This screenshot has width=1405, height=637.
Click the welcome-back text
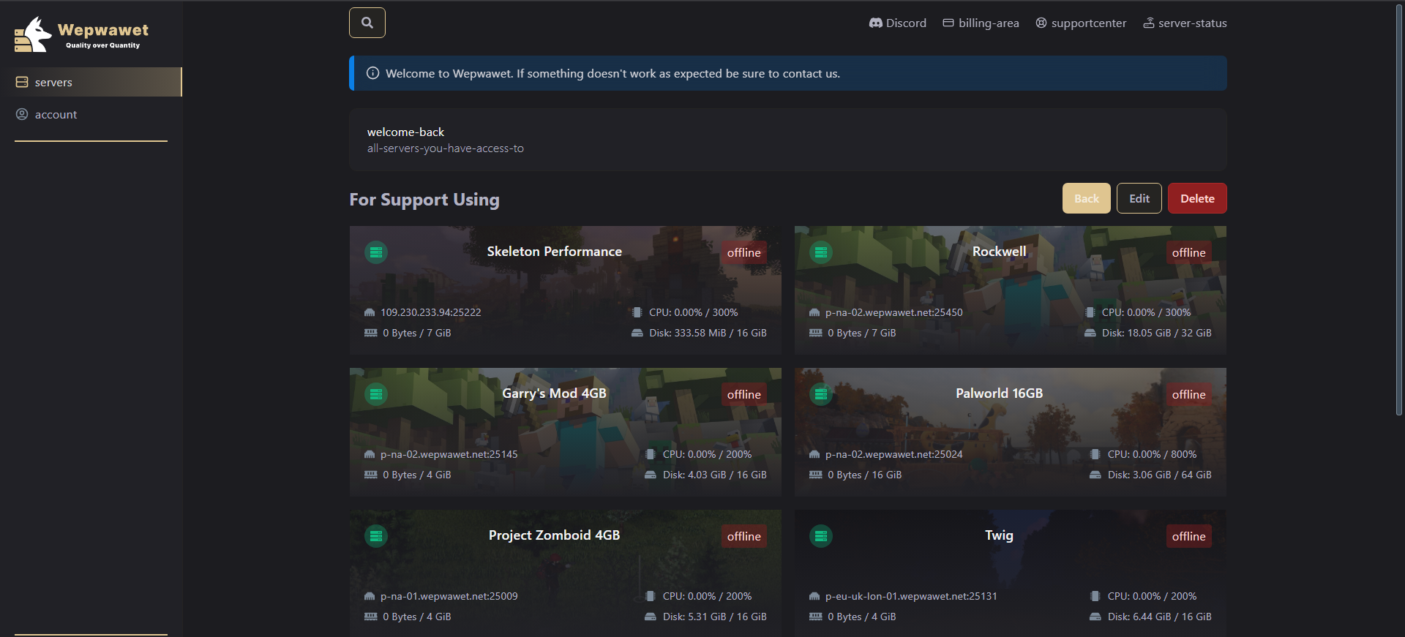pos(405,132)
